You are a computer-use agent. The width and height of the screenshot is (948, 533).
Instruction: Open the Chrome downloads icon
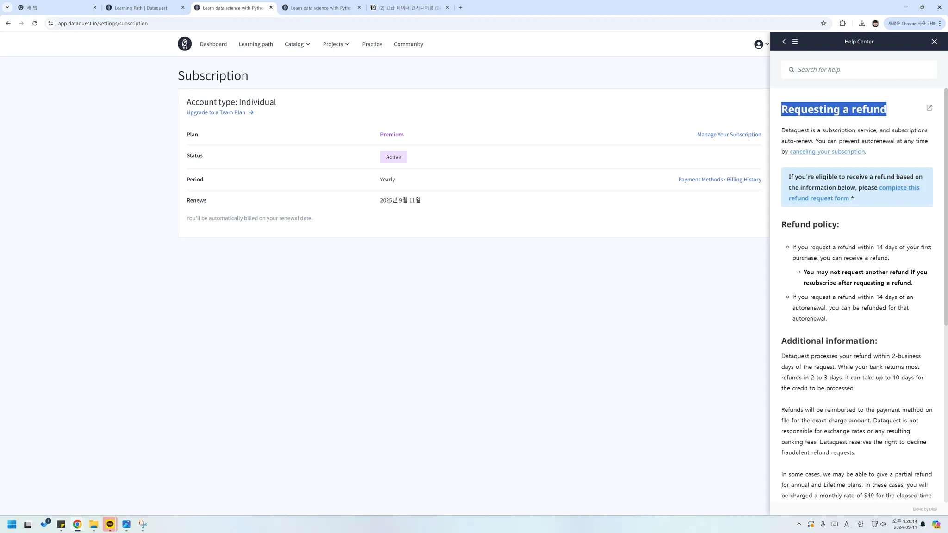point(861,23)
